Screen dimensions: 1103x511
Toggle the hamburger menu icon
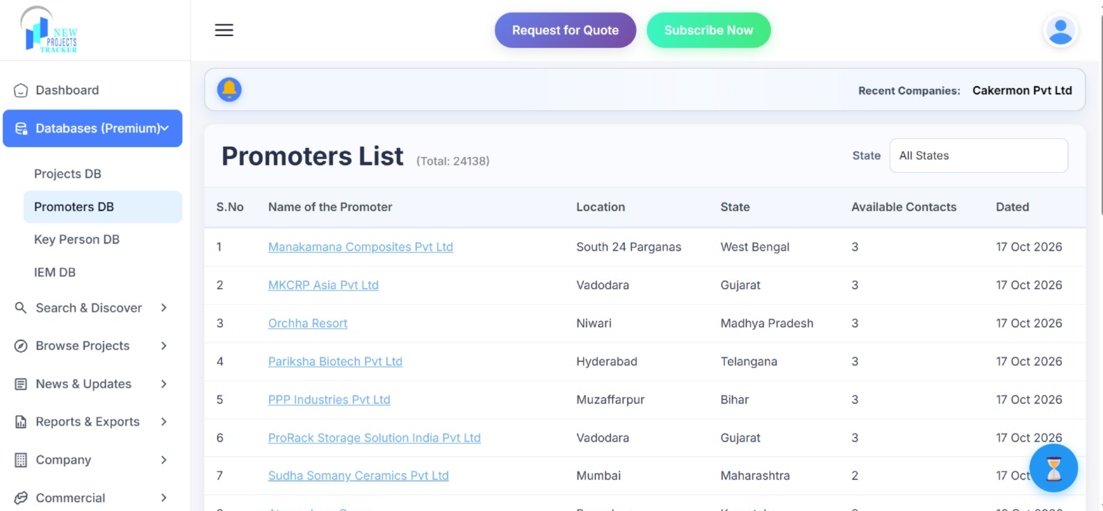(x=224, y=30)
